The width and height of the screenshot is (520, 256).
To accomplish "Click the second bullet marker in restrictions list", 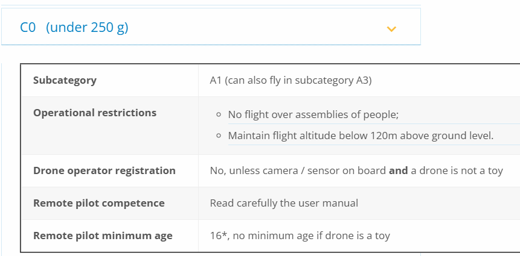I will click(218, 136).
